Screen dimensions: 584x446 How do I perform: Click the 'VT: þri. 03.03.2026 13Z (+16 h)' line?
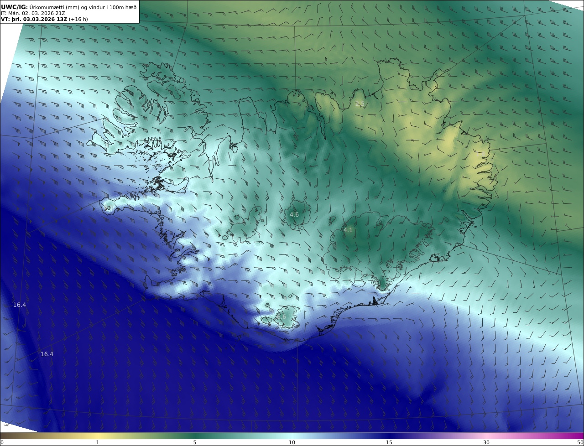pyautogui.click(x=44, y=19)
